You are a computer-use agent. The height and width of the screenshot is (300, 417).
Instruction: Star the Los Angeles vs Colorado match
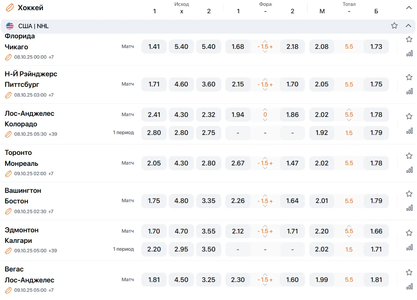[x=409, y=116]
